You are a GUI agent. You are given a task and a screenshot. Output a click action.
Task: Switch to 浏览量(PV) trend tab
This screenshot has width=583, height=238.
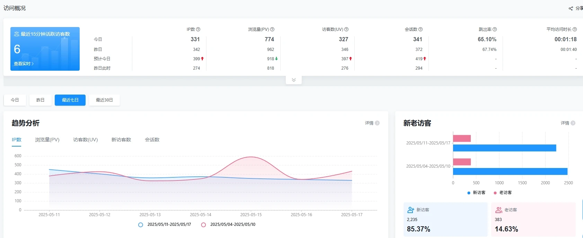(x=47, y=140)
